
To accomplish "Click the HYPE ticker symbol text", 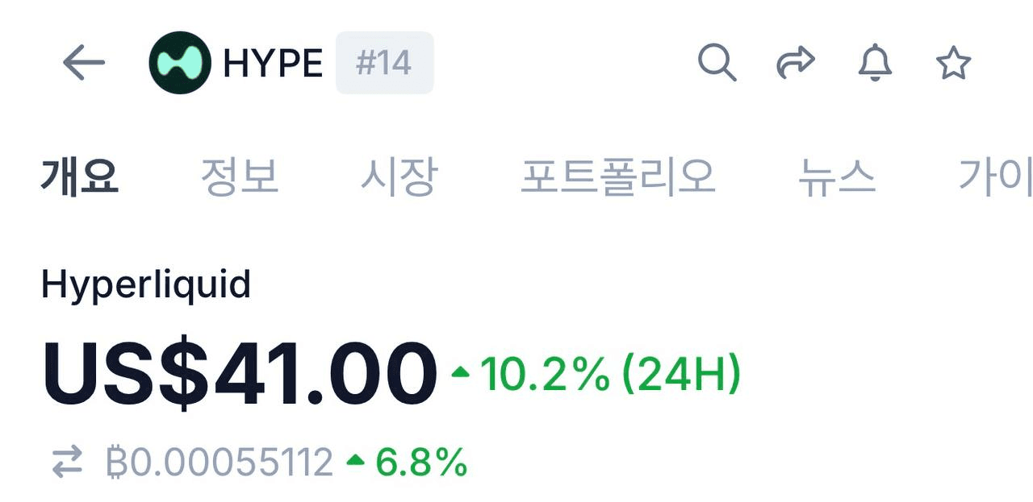I will click(x=273, y=63).
